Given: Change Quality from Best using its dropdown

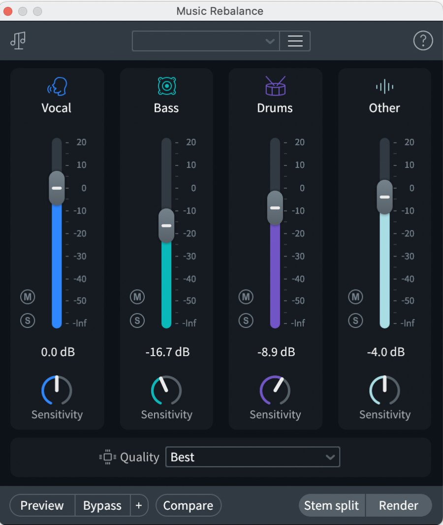Looking at the screenshot, I should [x=253, y=457].
